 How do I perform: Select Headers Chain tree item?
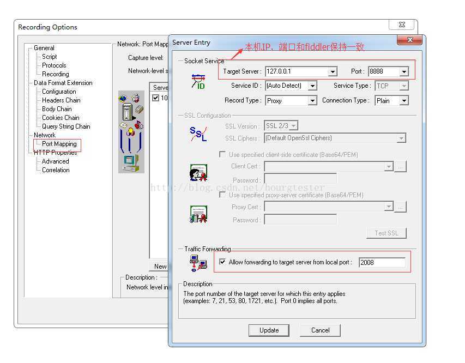point(61,100)
